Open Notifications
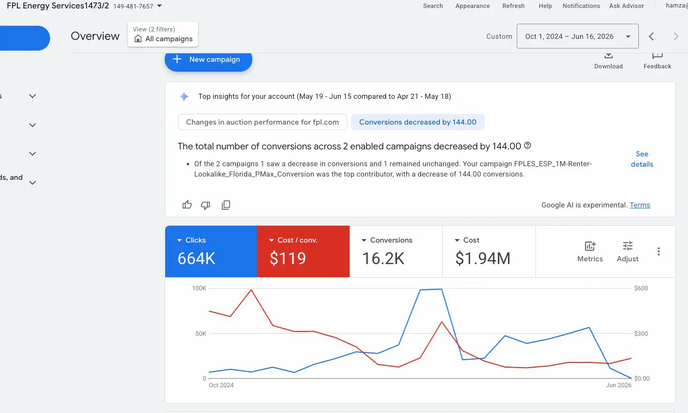Screen dimensions: 688x413 (x=581, y=6)
